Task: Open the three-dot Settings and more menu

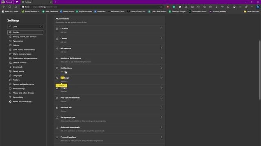Action: point(252,7)
